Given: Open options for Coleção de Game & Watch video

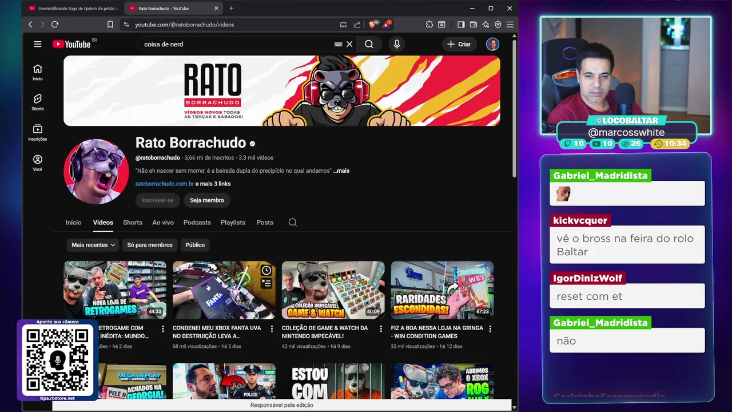Looking at the screenshot, I should point(381,328).
